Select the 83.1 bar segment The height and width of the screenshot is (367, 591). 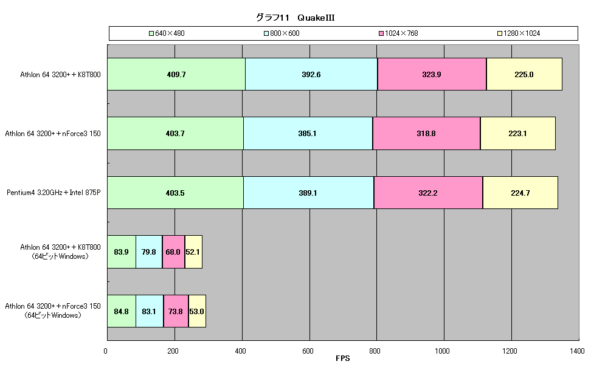pyautogui.click(x=150, y=311)
